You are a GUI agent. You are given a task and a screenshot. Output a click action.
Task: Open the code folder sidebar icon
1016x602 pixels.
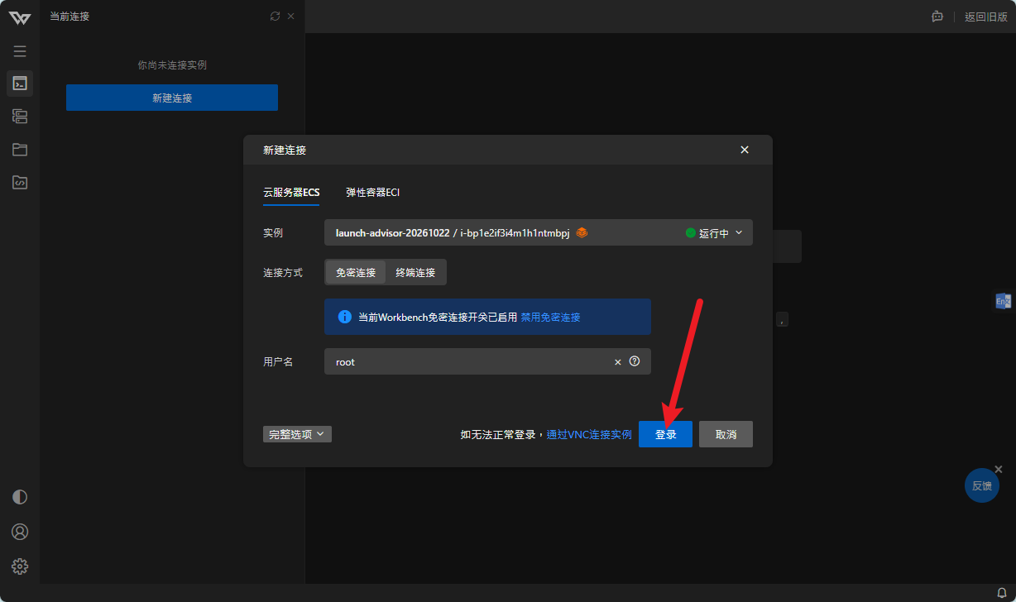click(x=20, y=183)
